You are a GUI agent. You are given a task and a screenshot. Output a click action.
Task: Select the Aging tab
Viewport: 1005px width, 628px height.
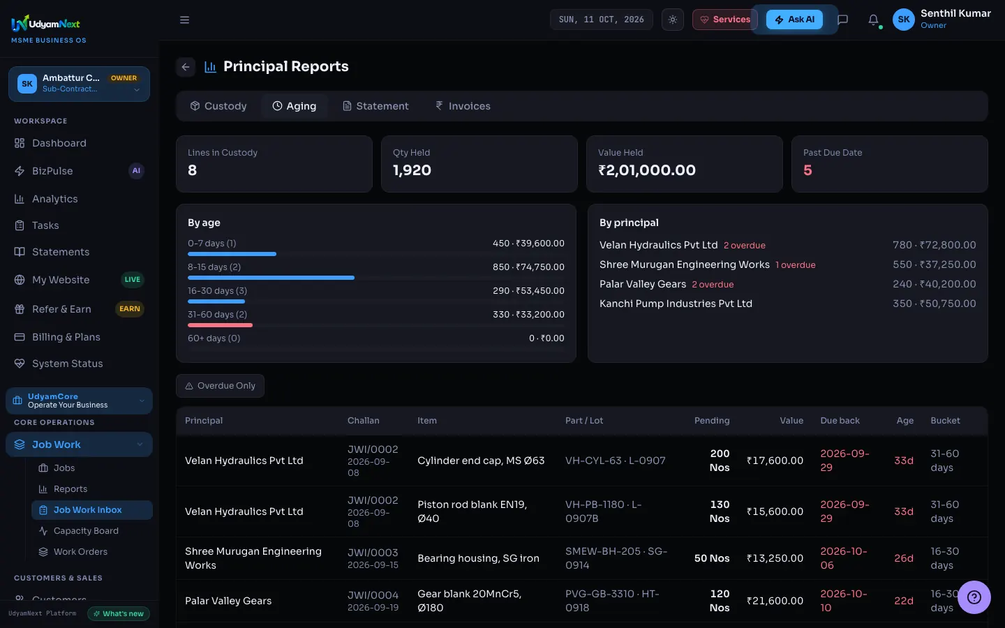point(295,106)
